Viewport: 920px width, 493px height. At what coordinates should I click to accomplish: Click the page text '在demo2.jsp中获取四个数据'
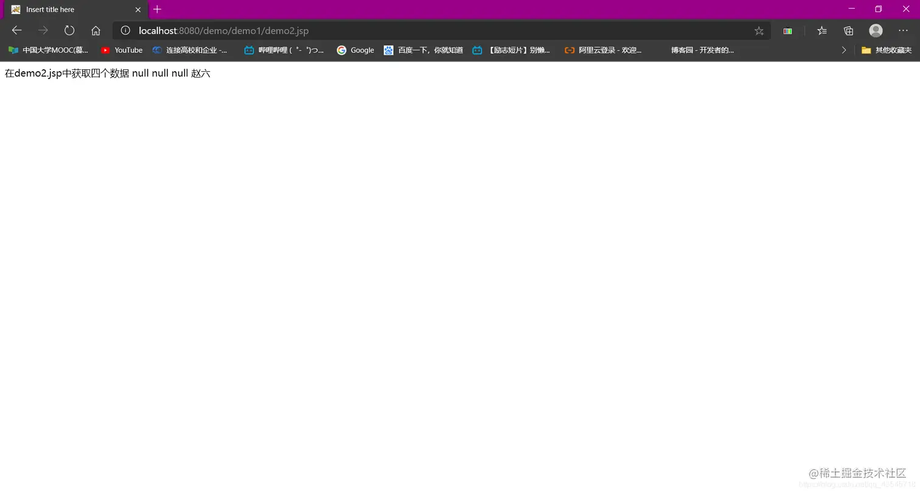[67, 74]
